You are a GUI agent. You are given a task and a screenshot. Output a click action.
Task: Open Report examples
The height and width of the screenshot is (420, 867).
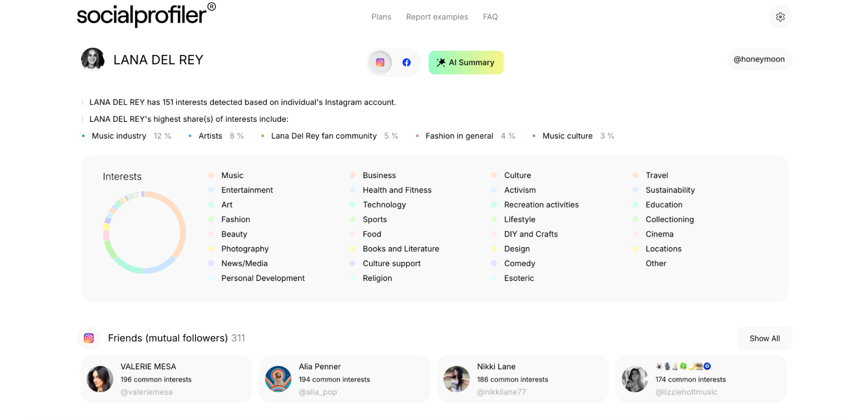[437, 16]
